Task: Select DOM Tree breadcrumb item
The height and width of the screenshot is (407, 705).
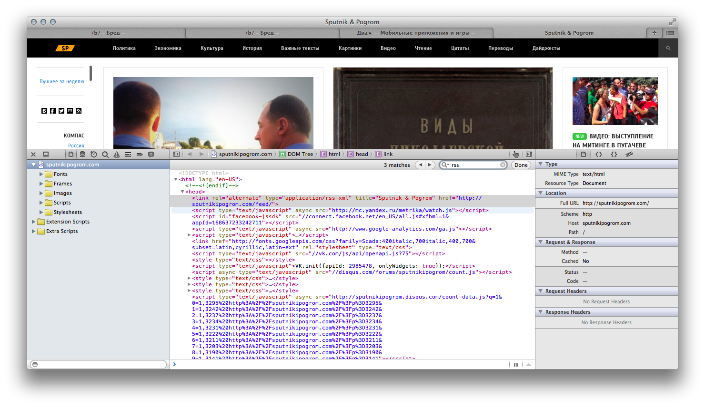Action: (296, 154)
